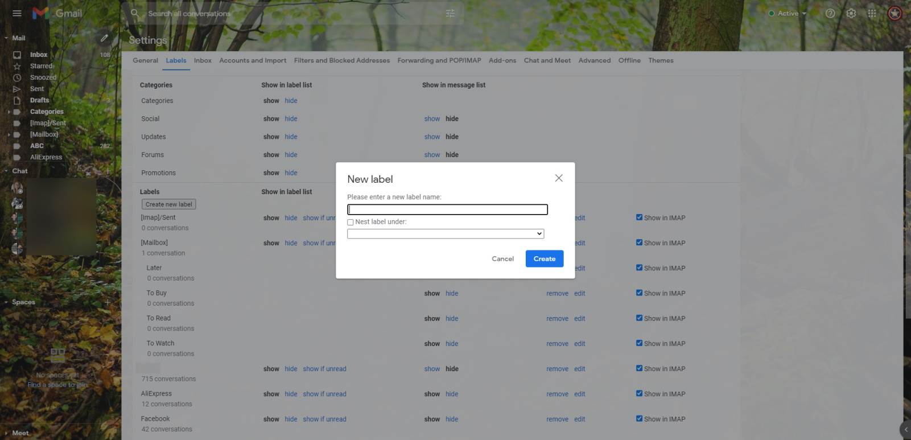The image size is (911, 440).
Task: Click the Settings gear icon
Action: 851,13
